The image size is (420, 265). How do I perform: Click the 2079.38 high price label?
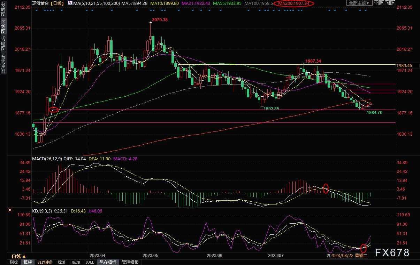pos(160,20)
